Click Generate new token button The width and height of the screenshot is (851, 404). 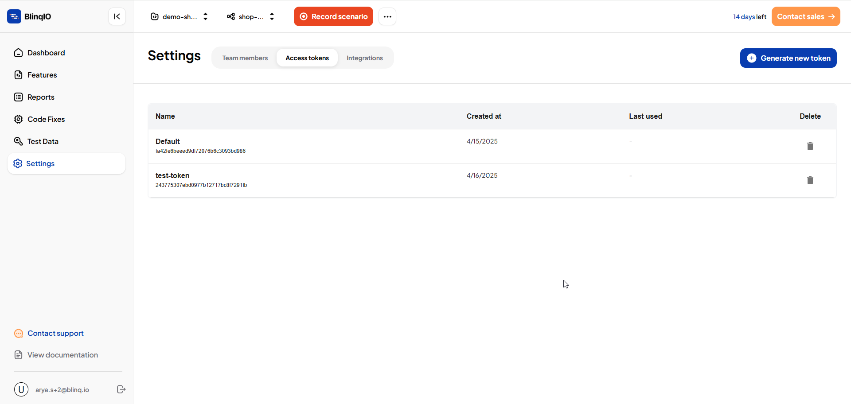(788, 58)
